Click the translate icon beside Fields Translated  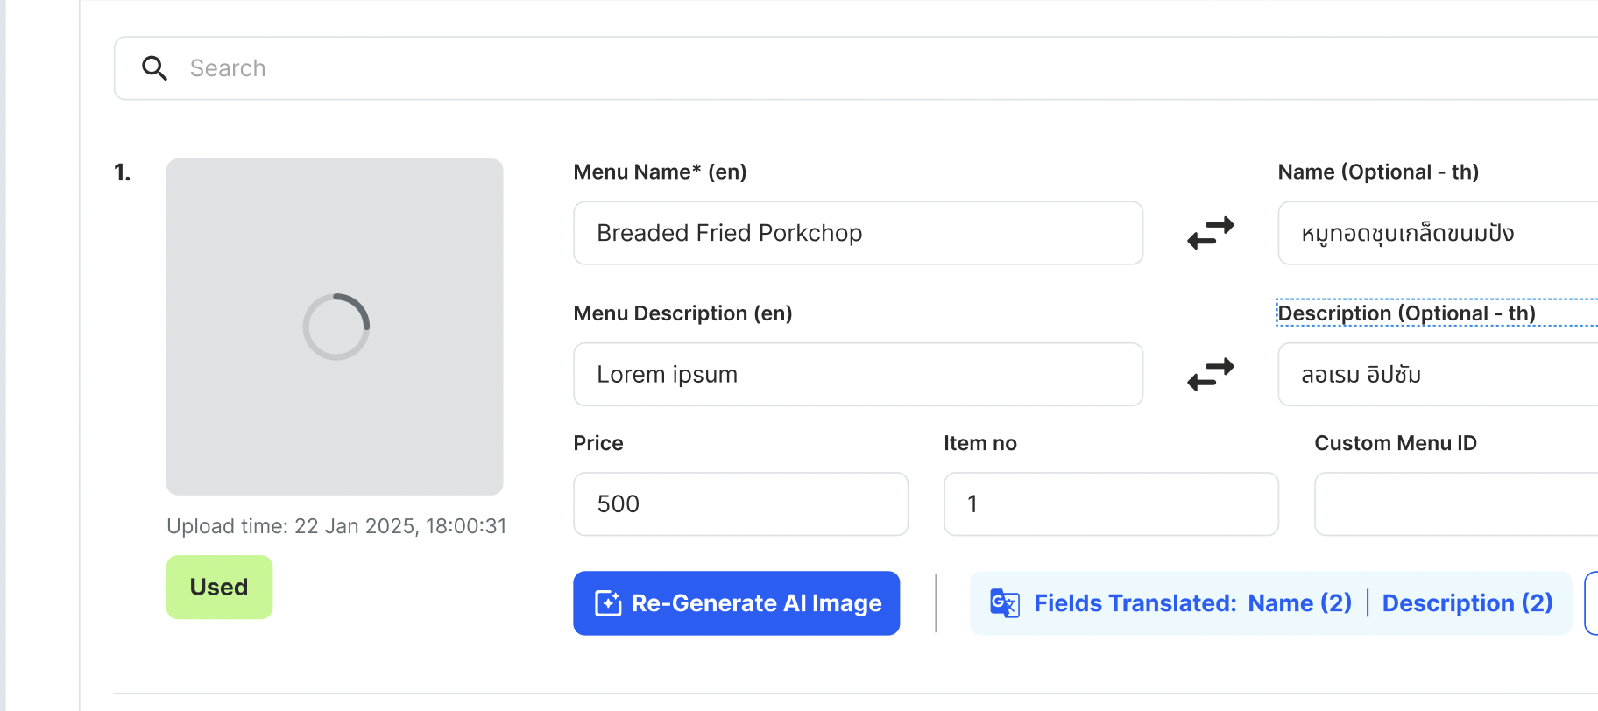click(x=1004, y=603)
